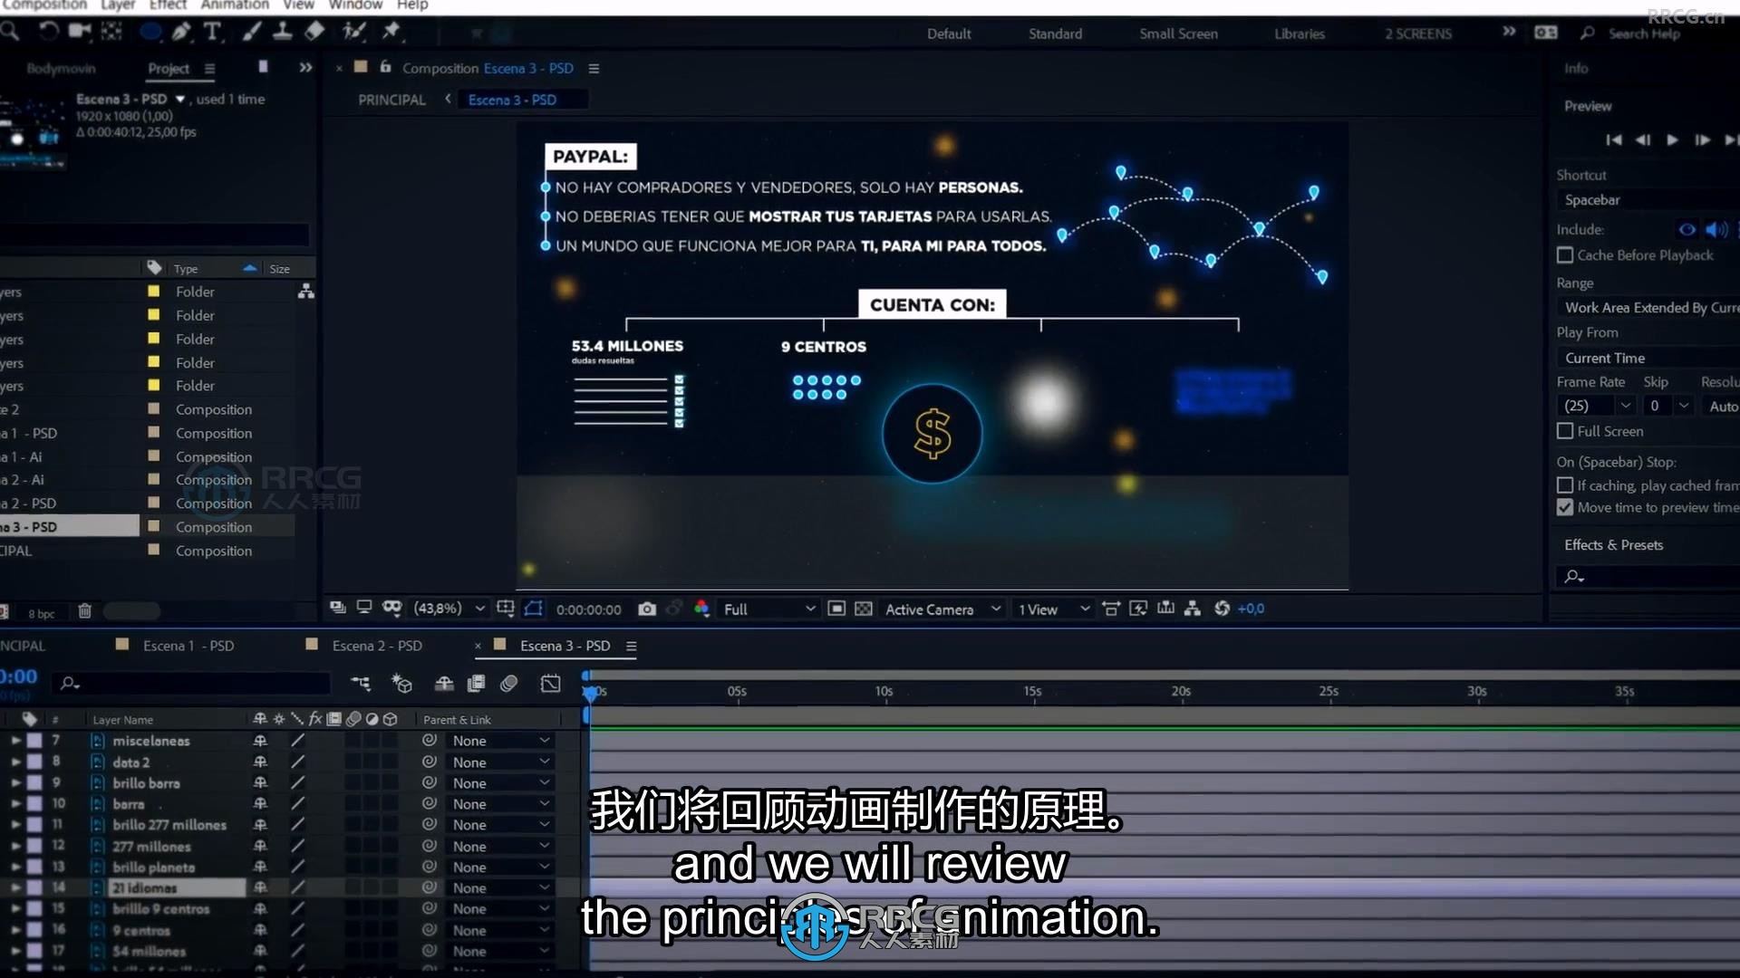Click the Skip frame stepper field showing 0
The height and width of the screenshot is (978, 1740).
pyautogui.click(x=1655, y=406)
